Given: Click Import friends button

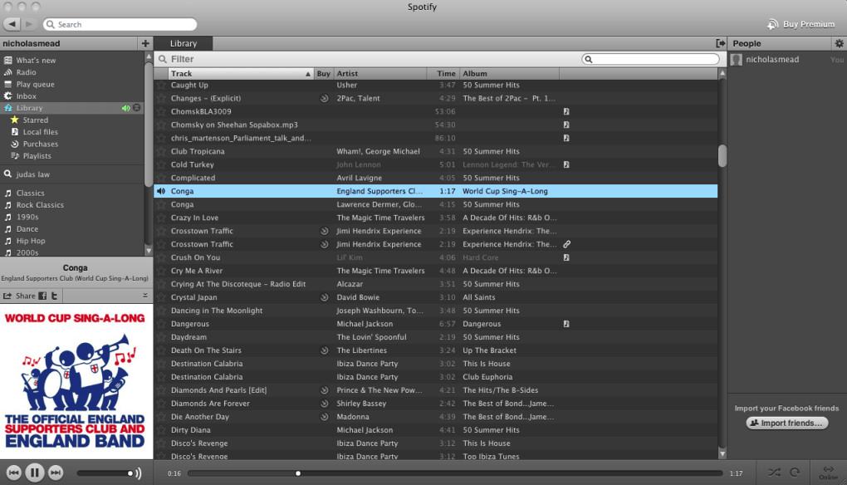Looking at the screenshot, I should click(786, 423).
